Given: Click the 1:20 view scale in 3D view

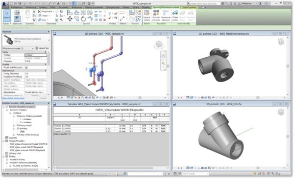Looking at the screenshot, I should pyautogui.click(x=60, y=98).
